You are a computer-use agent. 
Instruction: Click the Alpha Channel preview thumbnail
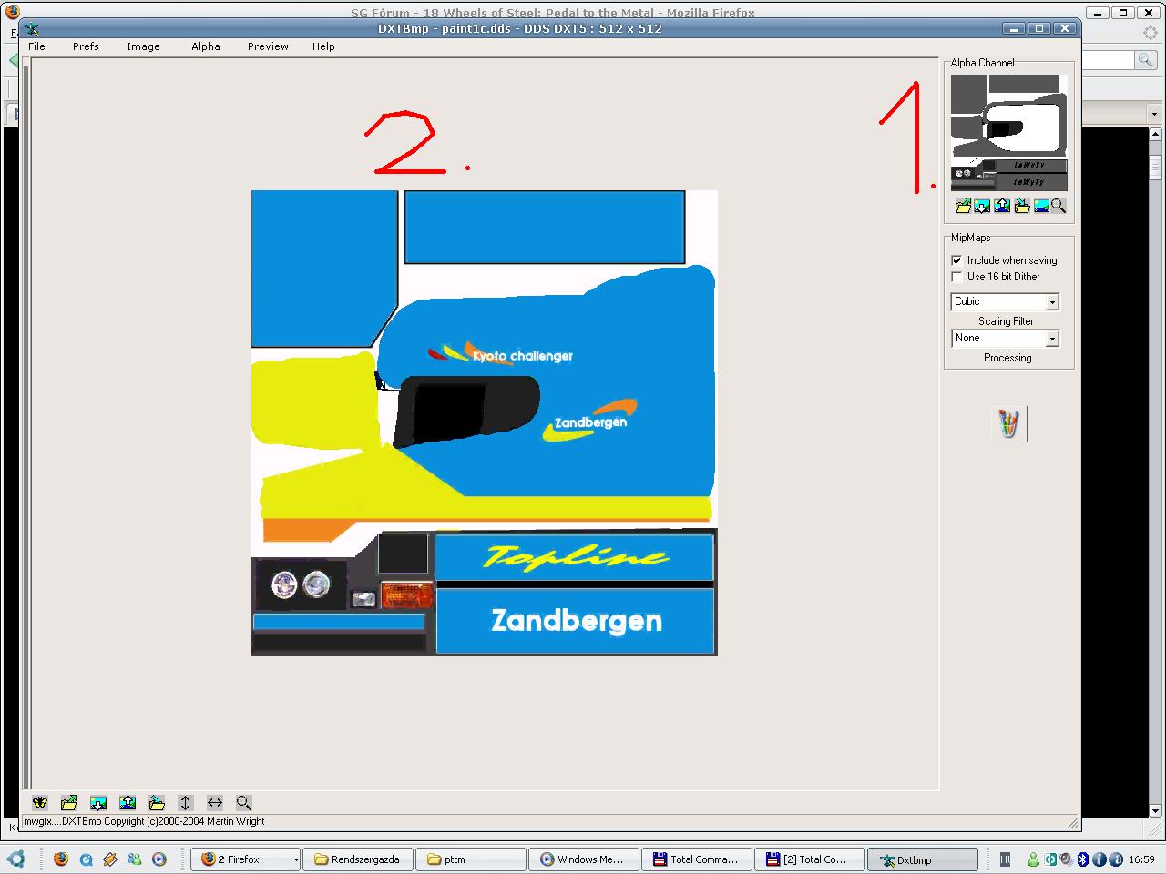1008,132
